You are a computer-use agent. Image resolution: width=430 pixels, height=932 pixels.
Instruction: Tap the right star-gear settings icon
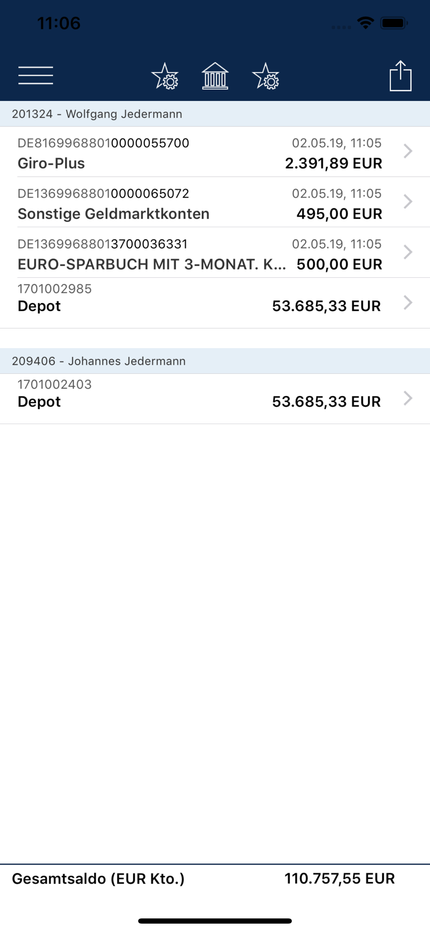tap(266, 76)
